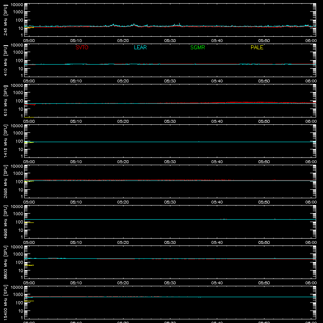Select the 410 MHz [SFU] axis title
This screenshot has height=323, width=323.
click(x=5, y=61)
